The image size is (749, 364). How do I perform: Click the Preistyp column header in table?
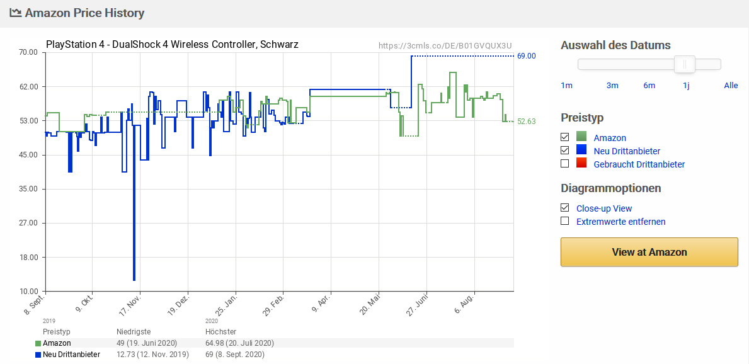click(56, 331)
